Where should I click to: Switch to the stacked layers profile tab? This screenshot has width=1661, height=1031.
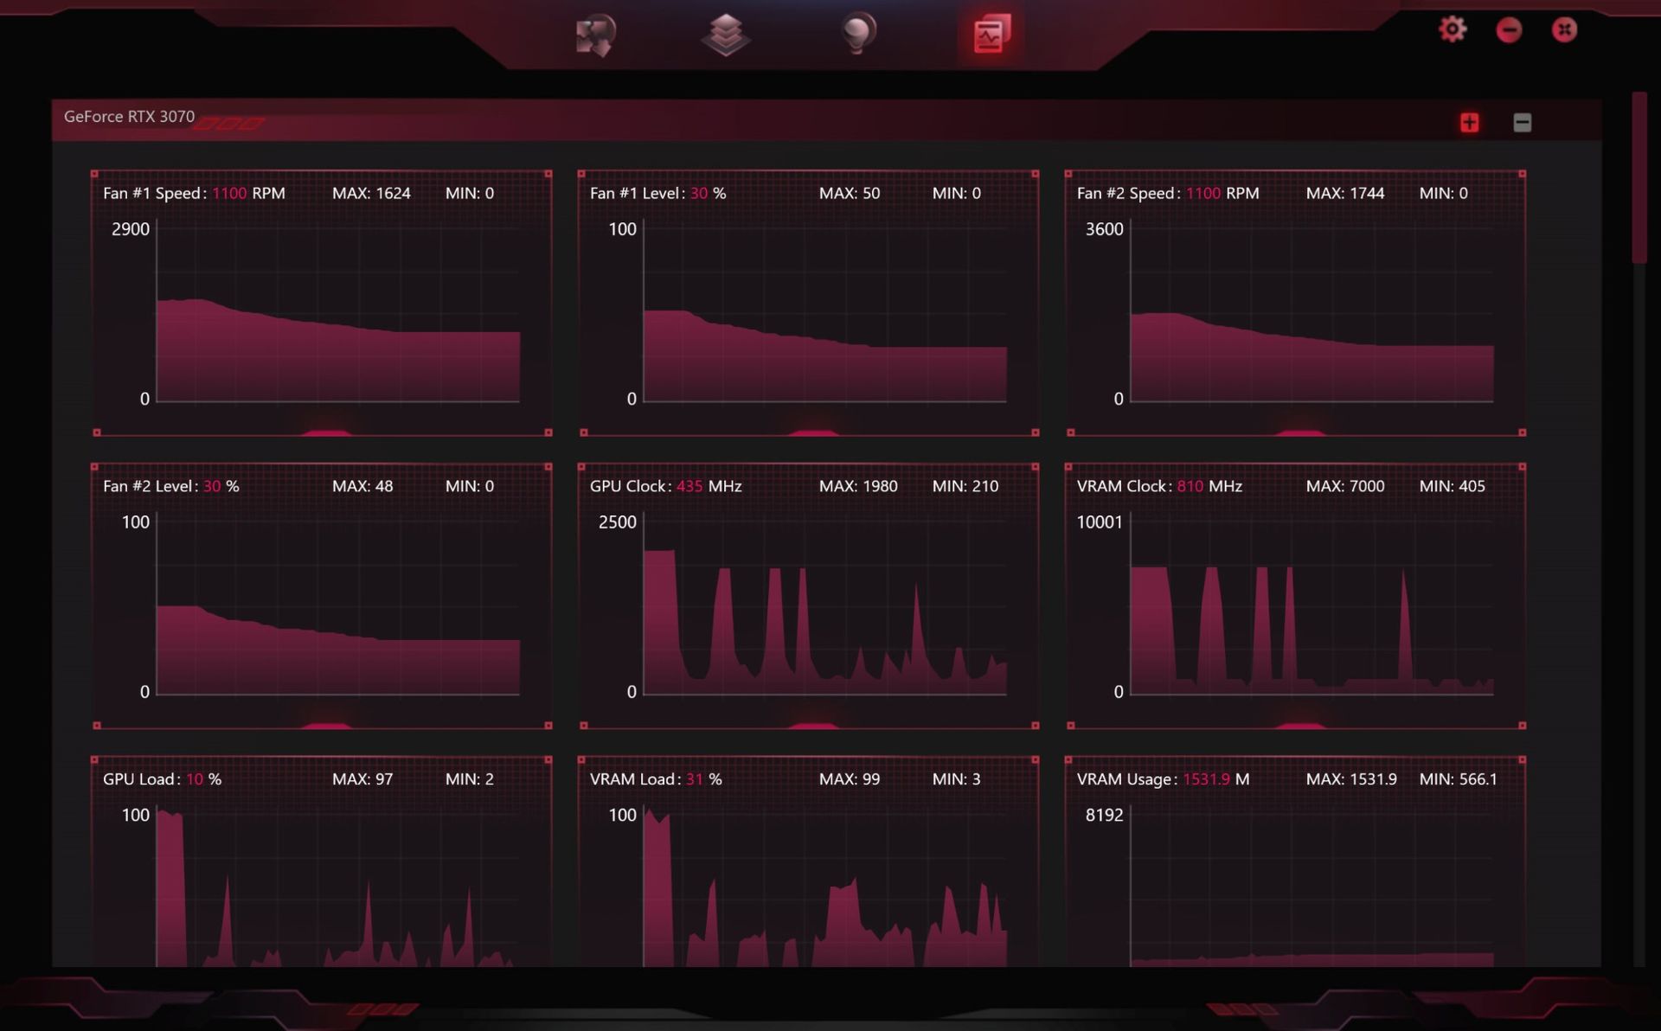tap(725, 35)
